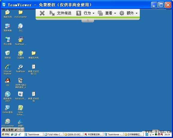Select the 我的电脑 desktop icon

coord(7,27)
